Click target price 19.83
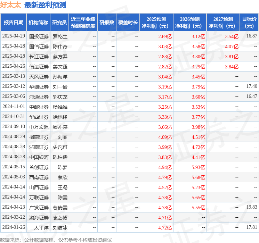The width and height of the screenshot is (259, 243). [252, 207]
